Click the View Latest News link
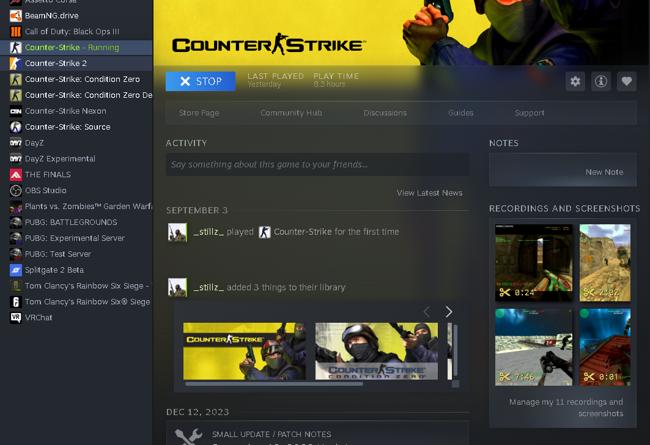The image size is (650, 445). [x=429, y=193]
